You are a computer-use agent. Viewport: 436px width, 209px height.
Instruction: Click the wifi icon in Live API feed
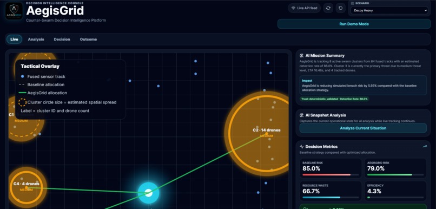(293, 8)
